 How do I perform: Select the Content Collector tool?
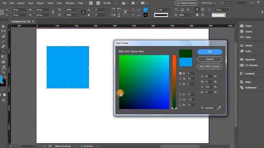pyautogui.click(x=3, y=36)
